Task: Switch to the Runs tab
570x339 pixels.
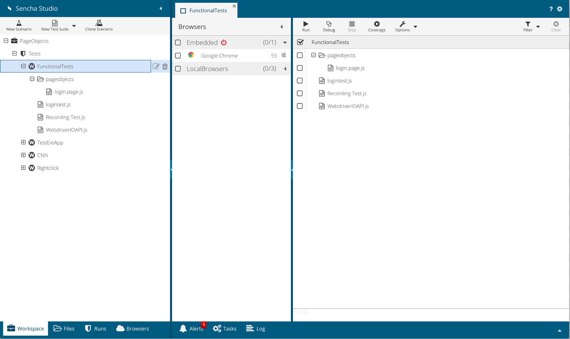Action: [x=96, y=328]
